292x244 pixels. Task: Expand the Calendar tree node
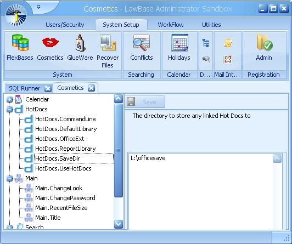pyautogui.click(x=9, y=99)
